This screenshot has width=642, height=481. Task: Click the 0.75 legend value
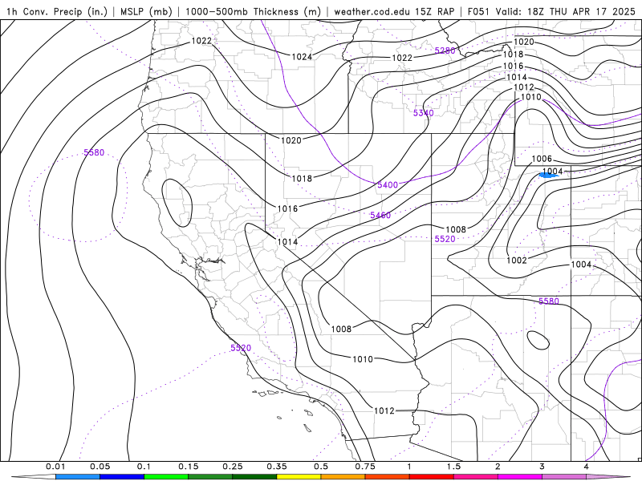pyautogui.click(x=365, y=467)
